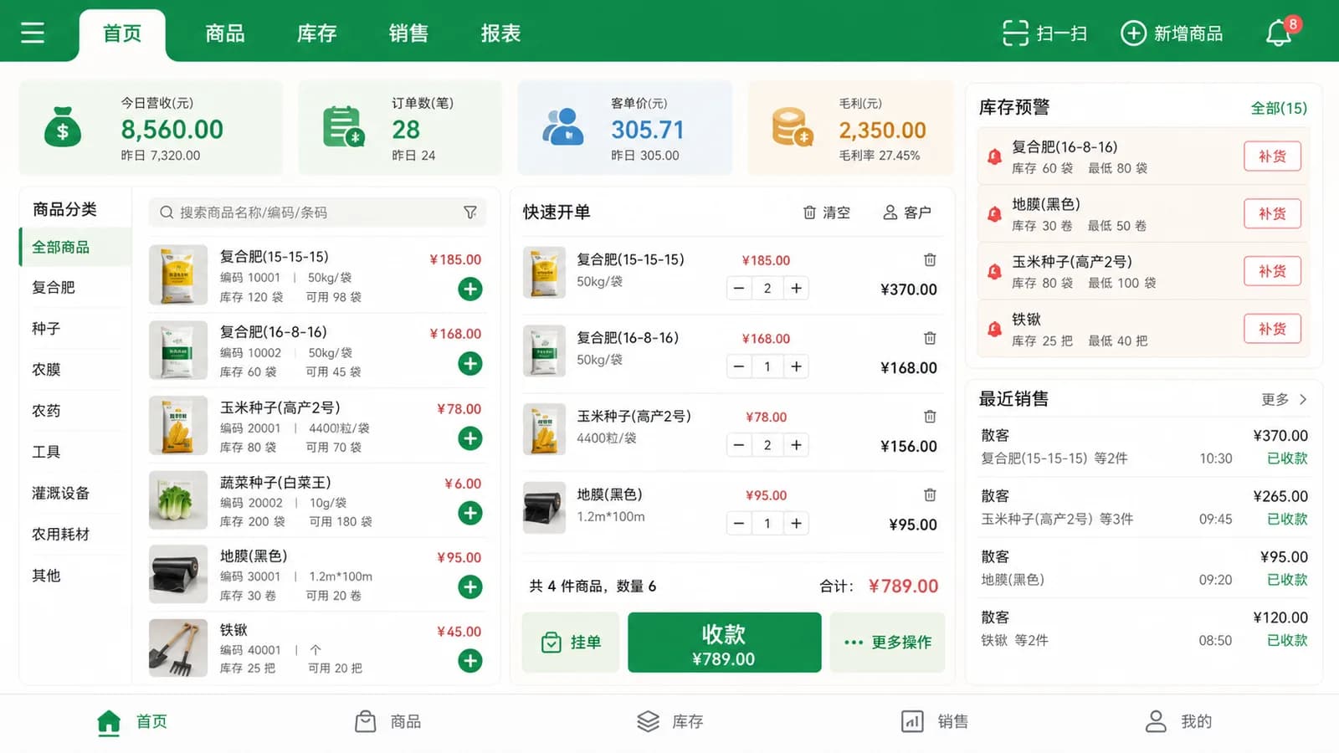Delete 地膜(黑色) from the order

pos(930,495)
